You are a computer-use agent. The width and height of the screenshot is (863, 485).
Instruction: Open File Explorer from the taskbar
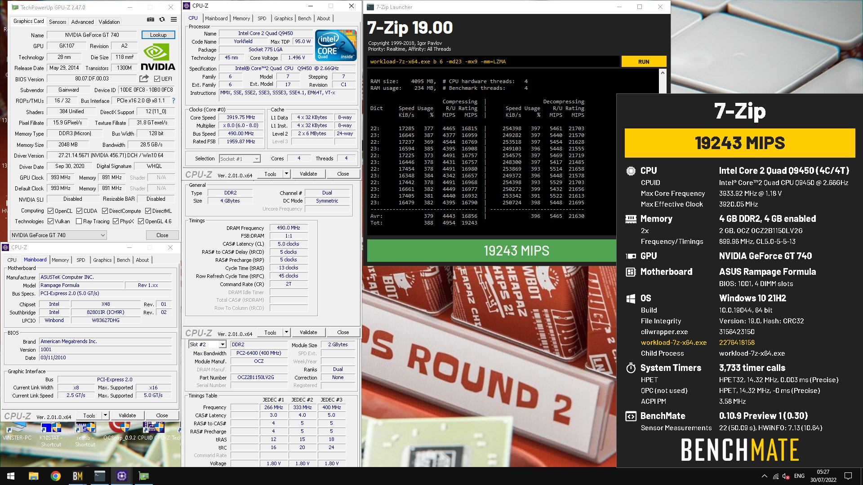coord(33,476)
